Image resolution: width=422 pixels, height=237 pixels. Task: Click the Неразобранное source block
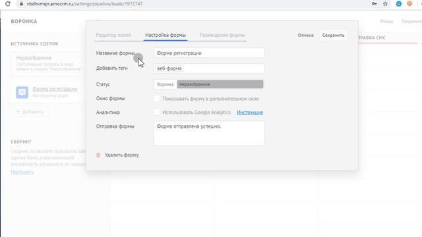coord(48,64)
